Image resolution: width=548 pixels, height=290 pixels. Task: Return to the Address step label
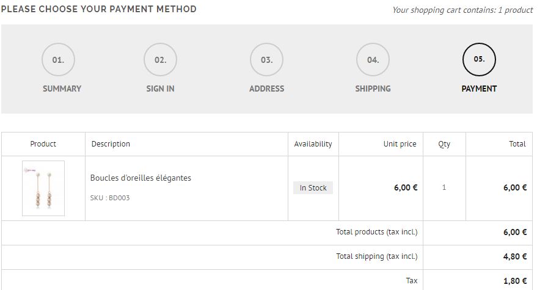[266, 89]
